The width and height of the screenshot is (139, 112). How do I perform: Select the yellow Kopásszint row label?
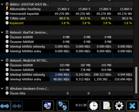pyautogui.click(x=17, y=23)
